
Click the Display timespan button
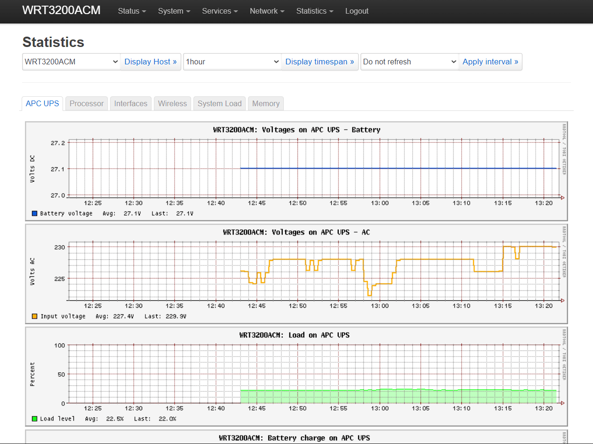tap(320, 62)
